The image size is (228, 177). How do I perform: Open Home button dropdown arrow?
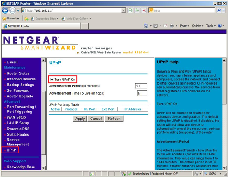point(151,26)
